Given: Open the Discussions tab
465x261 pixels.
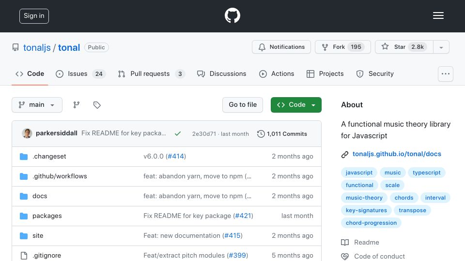Looking at the screenshot, I should tap(221, 73).
